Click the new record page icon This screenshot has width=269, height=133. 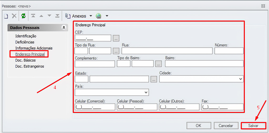coord(6,16)
